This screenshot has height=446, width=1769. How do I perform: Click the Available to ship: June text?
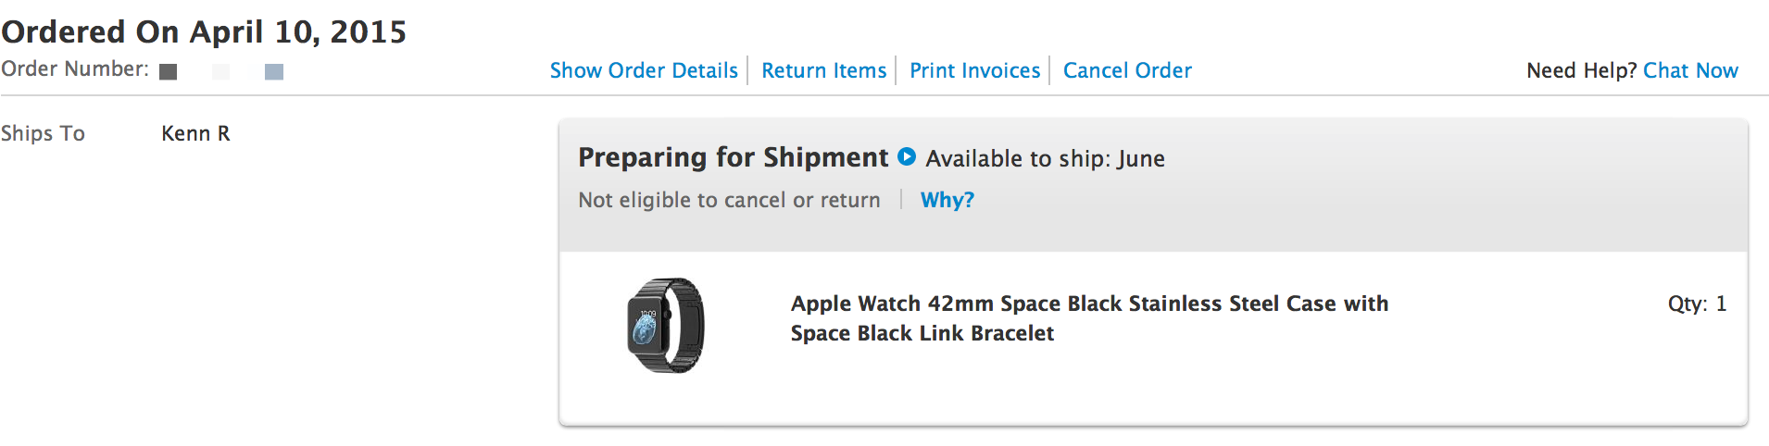pos(1045,159)
